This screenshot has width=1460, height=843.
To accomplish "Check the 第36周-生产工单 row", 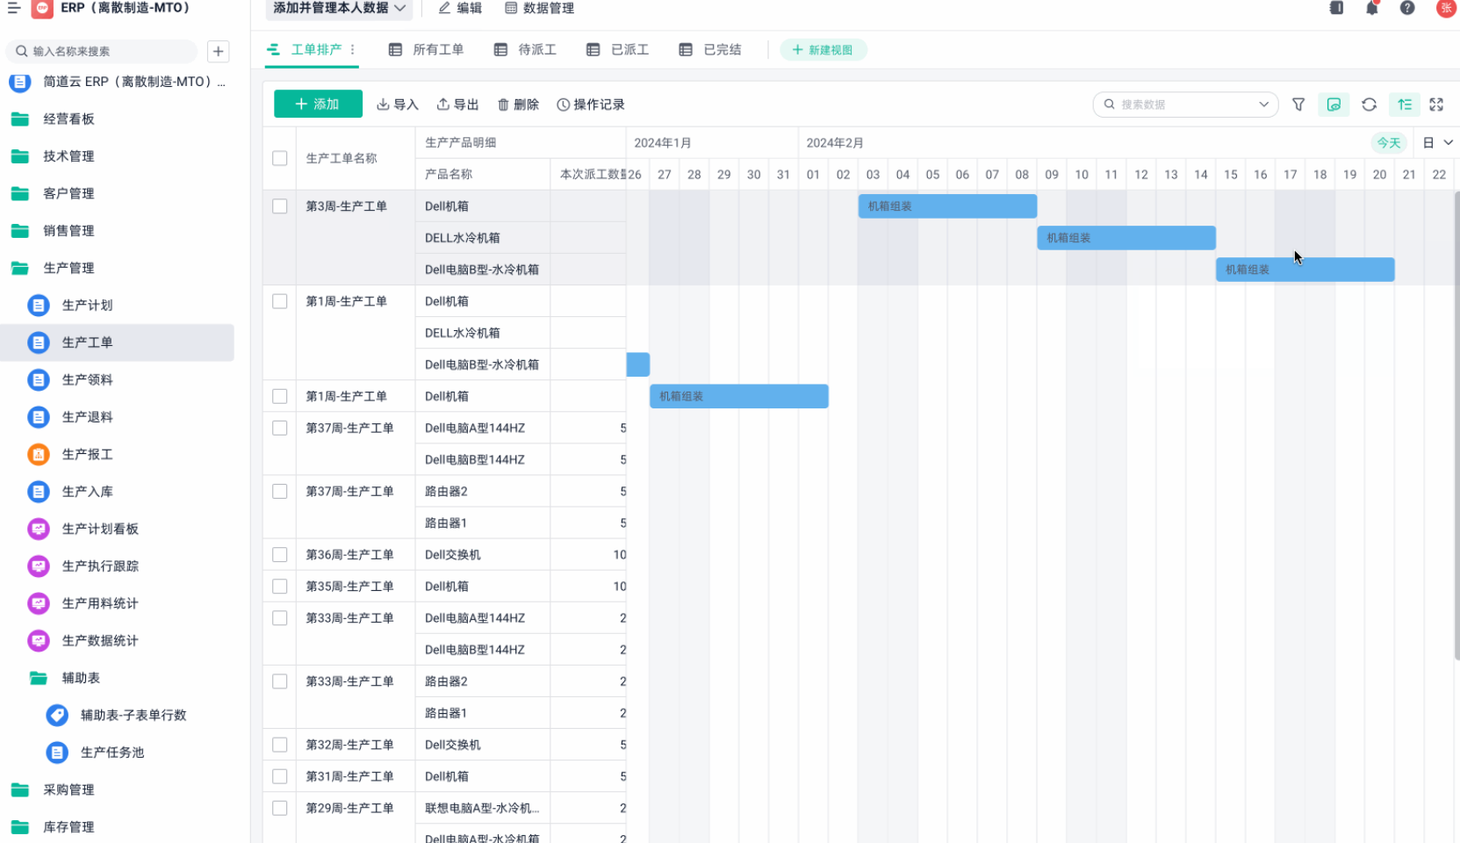I will pos(280,555).
